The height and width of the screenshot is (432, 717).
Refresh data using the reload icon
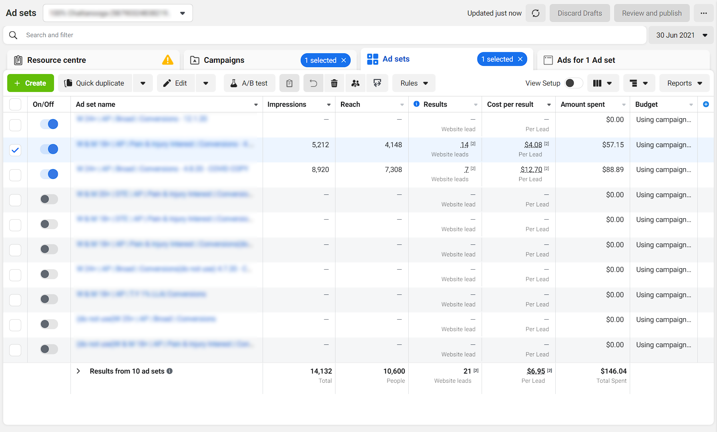(536, 13)
